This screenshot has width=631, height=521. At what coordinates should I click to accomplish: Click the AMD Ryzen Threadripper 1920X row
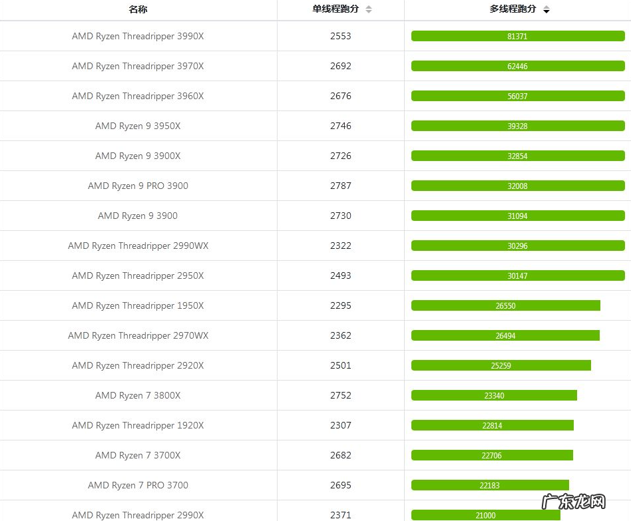[x=138, y=425]
